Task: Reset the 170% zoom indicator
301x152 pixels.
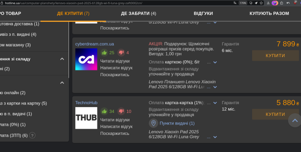Action: click(x=243, y=3)
